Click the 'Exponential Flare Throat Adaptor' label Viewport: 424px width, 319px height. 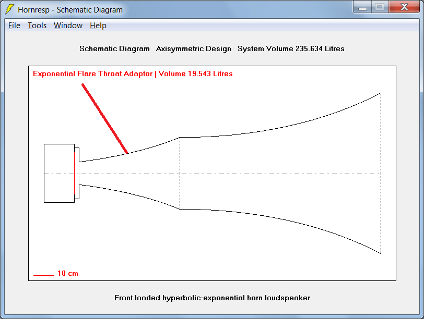click(x=93, y=73)
